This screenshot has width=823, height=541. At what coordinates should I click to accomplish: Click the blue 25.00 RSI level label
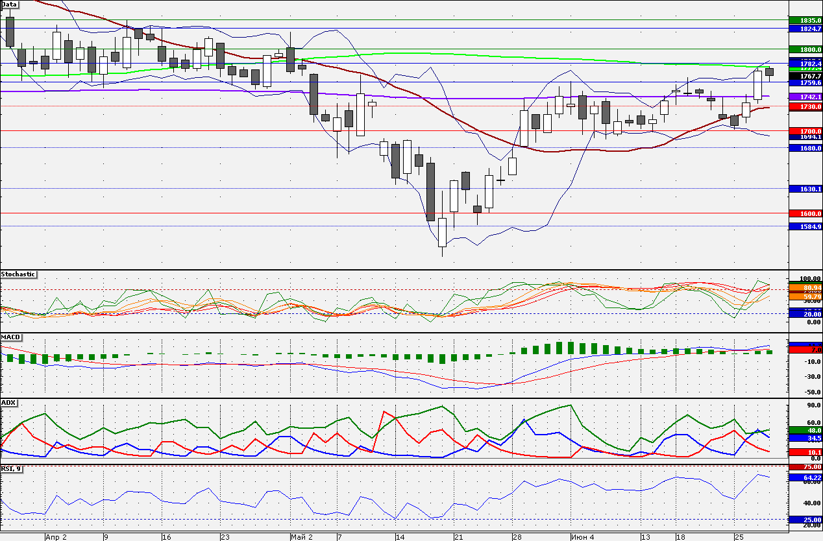[805, 520]
